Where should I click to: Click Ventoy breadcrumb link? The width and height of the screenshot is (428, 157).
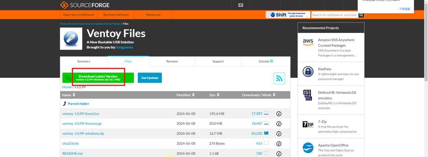117,24
